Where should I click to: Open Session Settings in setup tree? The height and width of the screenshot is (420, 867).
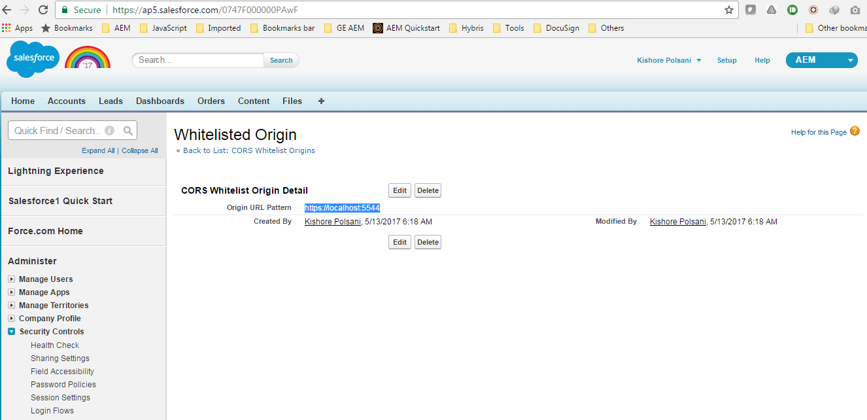(x=60, y=398)
